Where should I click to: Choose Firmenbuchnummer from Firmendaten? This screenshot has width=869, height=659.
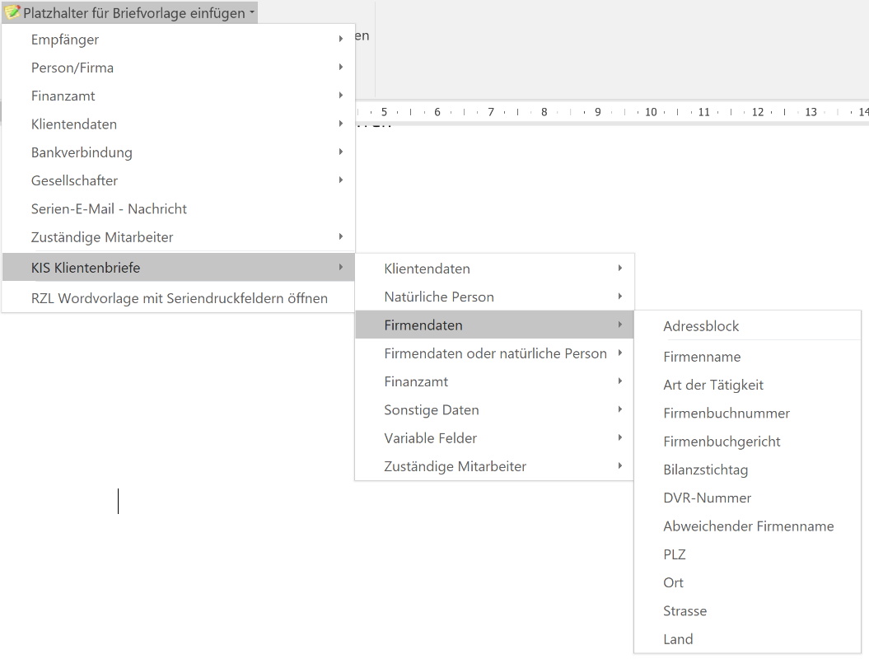[x=726, y=414]
